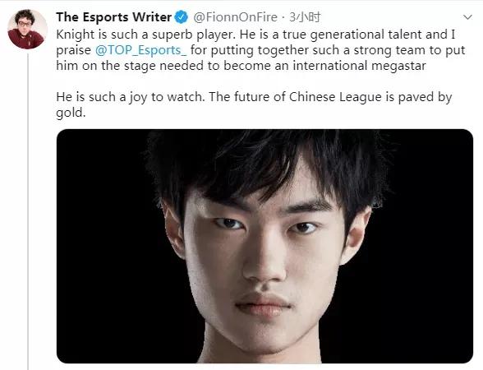This screenshot has height=370, width=483.
Task: Visit the @FionnOnFire handle
Action: coord(235,17)
